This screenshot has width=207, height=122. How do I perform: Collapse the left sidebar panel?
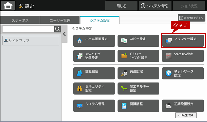(64, 34)
